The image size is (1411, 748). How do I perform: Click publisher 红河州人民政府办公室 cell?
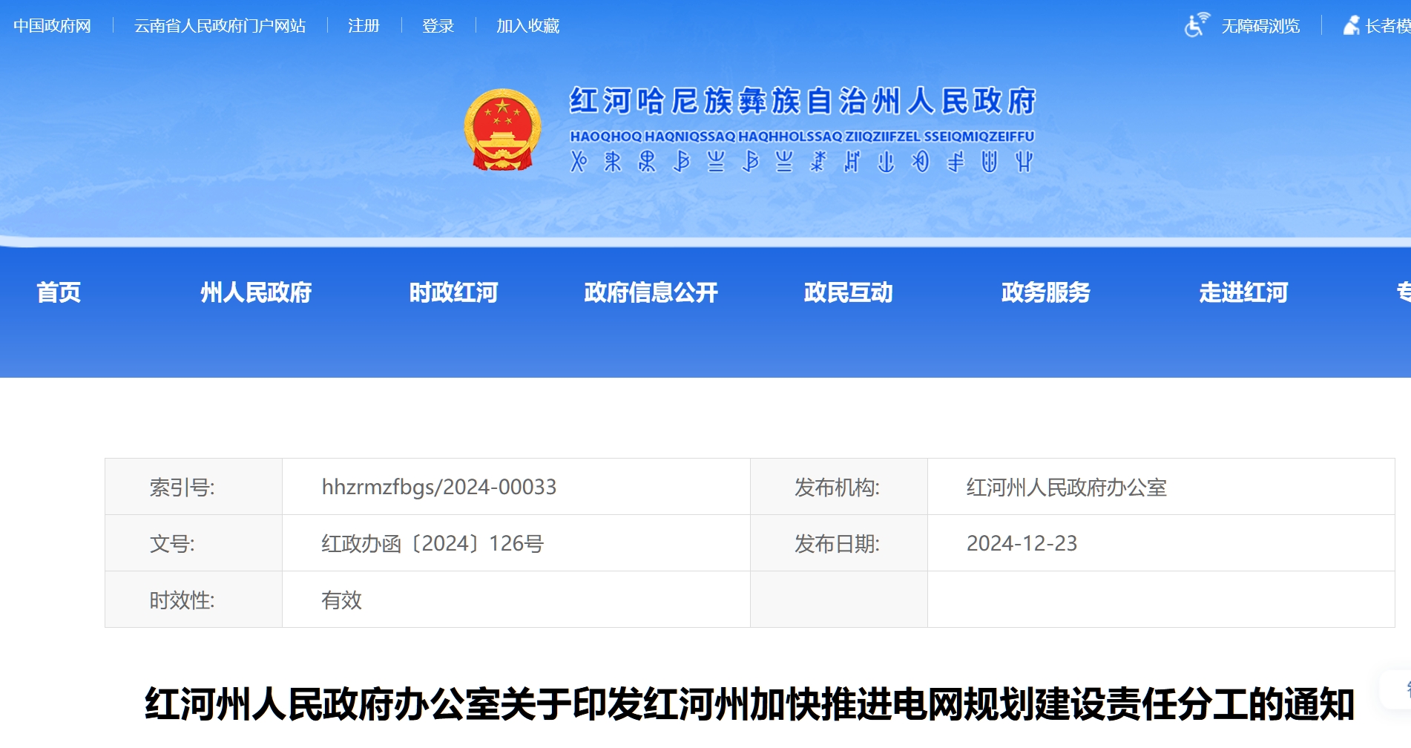point(1066,487)
